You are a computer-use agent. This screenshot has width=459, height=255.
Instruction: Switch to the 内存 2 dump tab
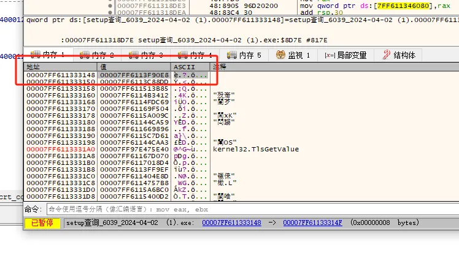coord(97,55)
